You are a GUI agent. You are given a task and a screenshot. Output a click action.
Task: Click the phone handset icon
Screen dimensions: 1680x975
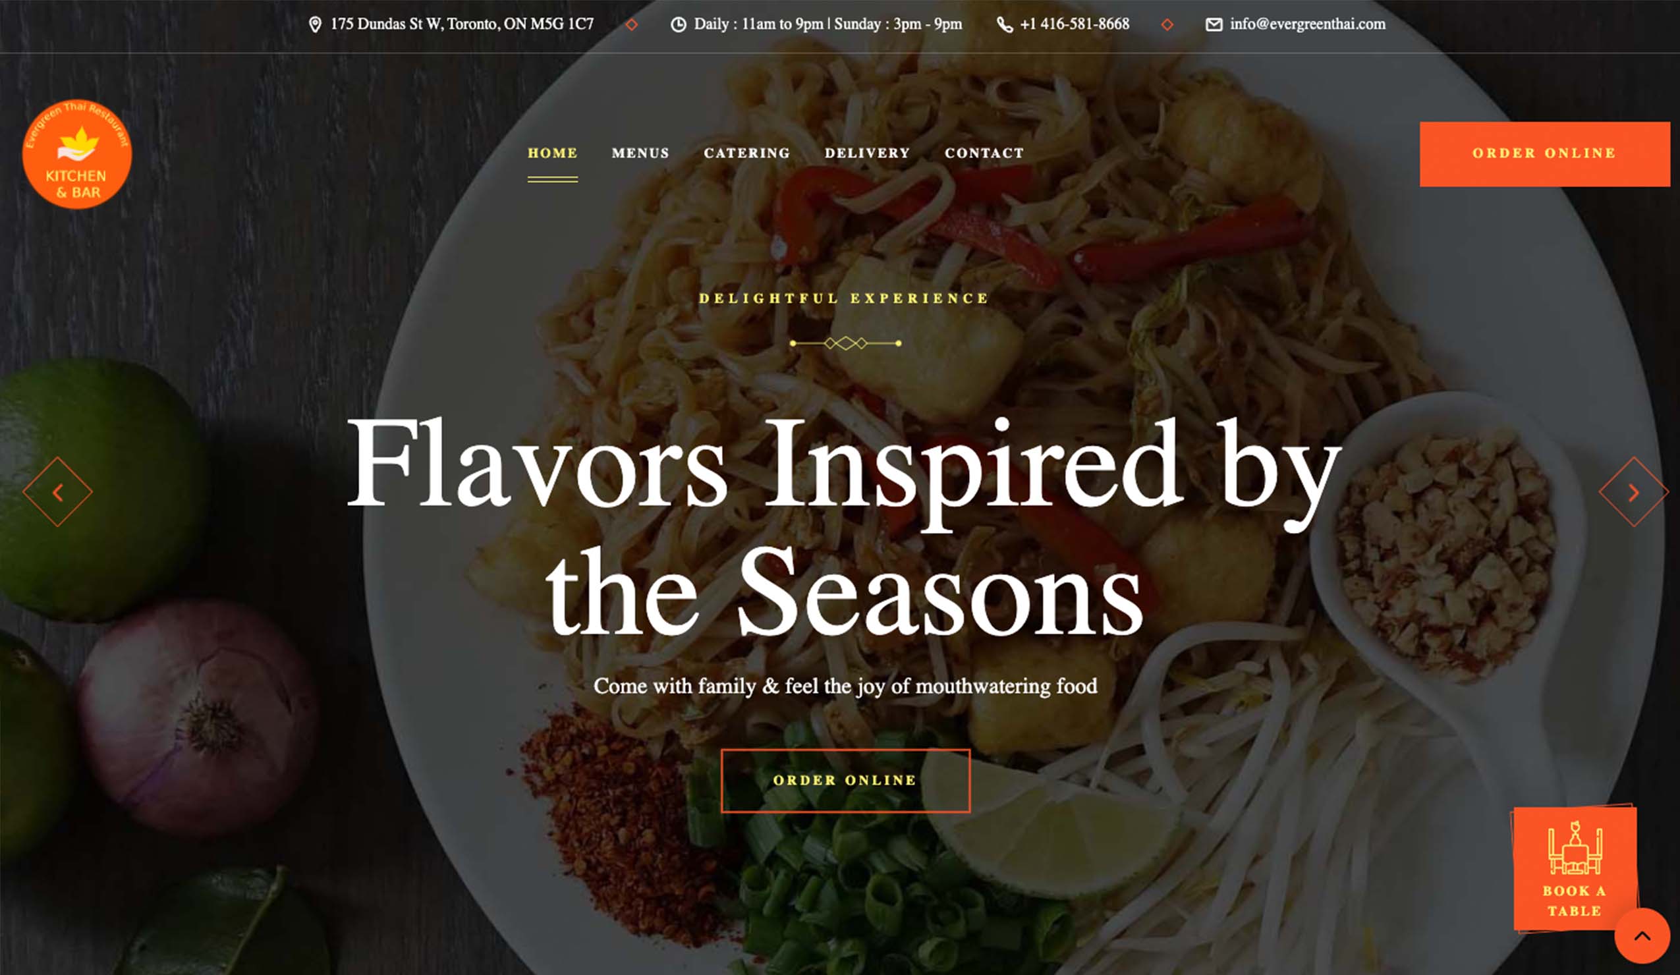coord(1005,24)
